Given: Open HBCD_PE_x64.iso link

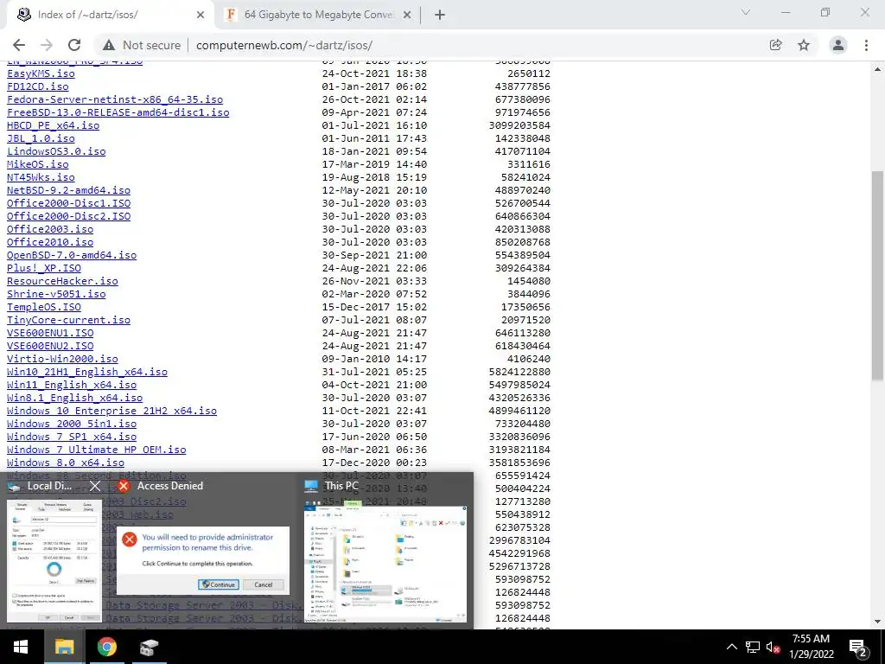Looking at the screenshot, I should [53, 125].
